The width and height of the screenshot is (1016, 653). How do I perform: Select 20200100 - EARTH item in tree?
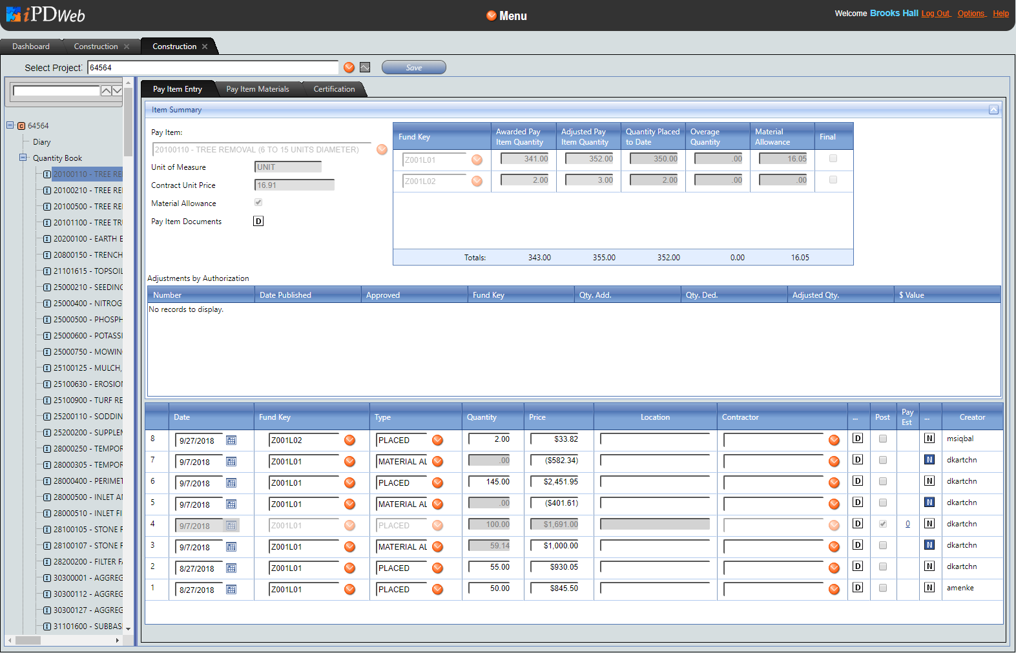[x=88, y=239]
